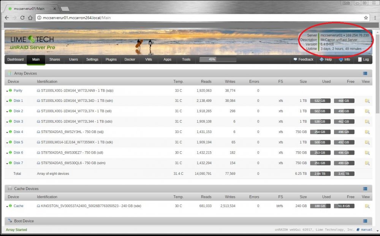Click the Feedback button

(x=303, y=59)
